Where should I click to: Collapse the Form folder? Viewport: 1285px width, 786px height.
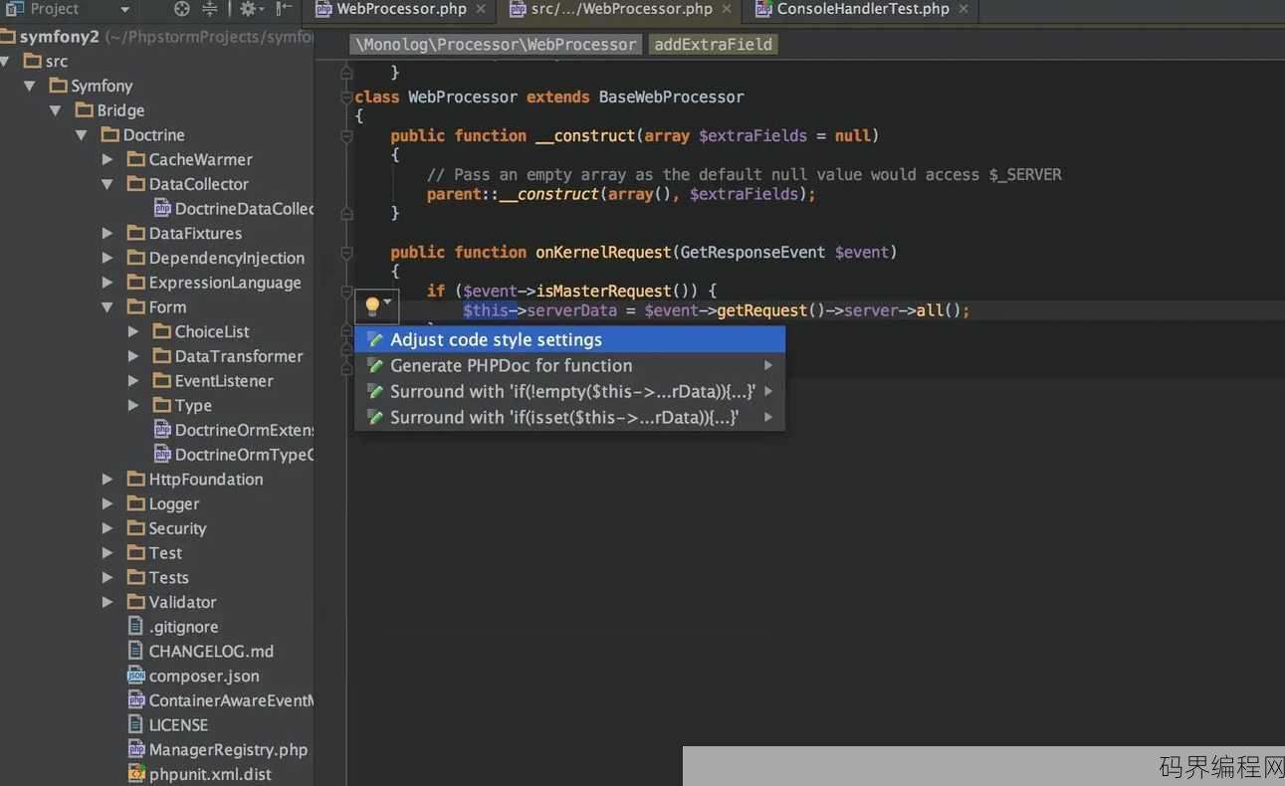(x=107, y=306)
